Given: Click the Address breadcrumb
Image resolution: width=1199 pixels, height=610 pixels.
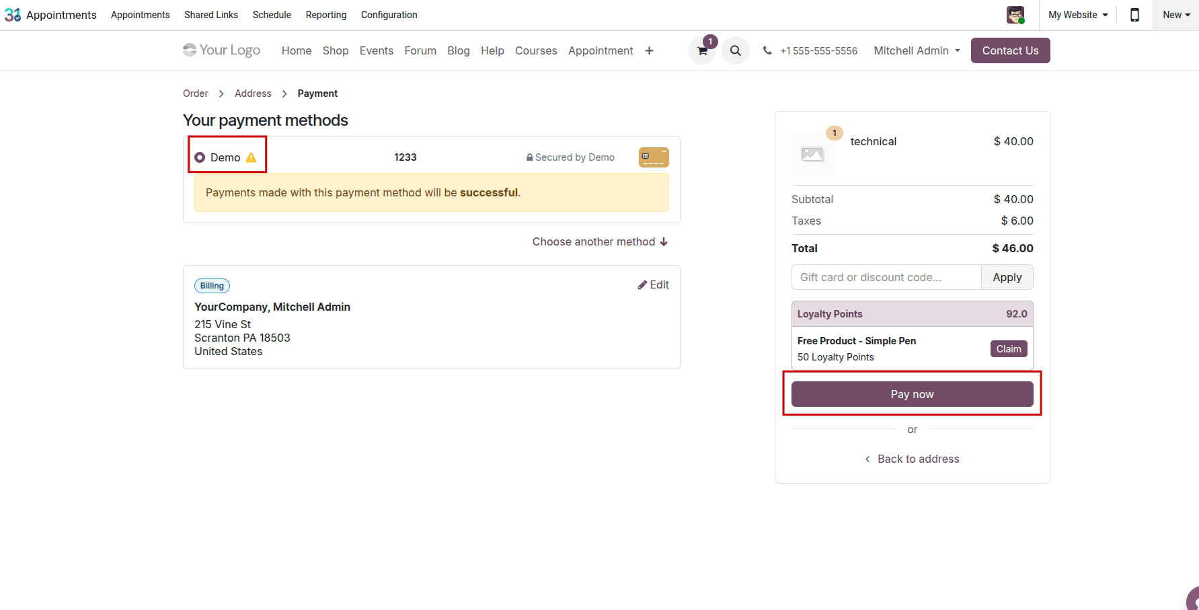Looking at the screenshot, I should pyautogui.click(x=253, y=93).
